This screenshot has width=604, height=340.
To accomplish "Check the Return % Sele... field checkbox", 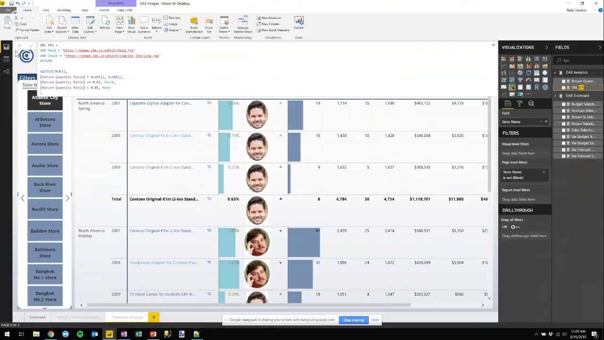I will click(564, 117).
